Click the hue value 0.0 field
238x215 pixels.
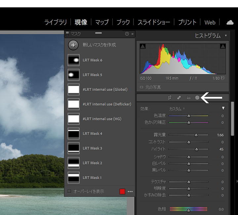pos(221,209)
